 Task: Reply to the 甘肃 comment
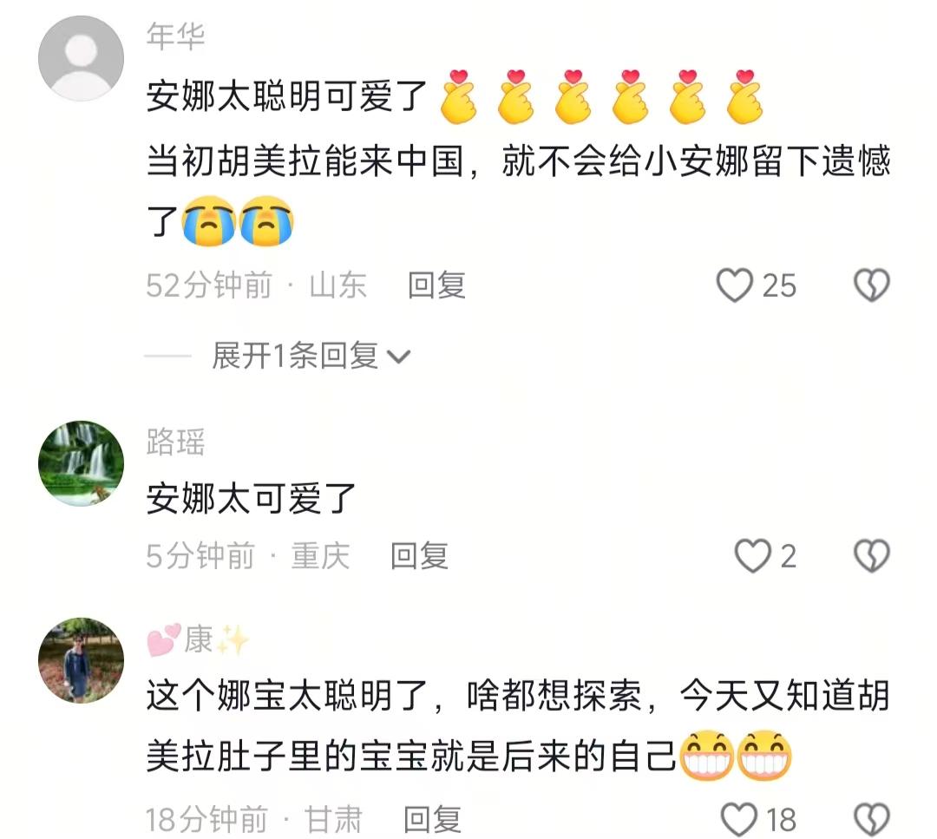click(433, 819)
